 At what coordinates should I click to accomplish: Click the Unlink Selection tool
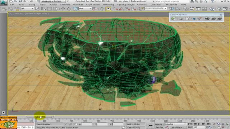10,9
